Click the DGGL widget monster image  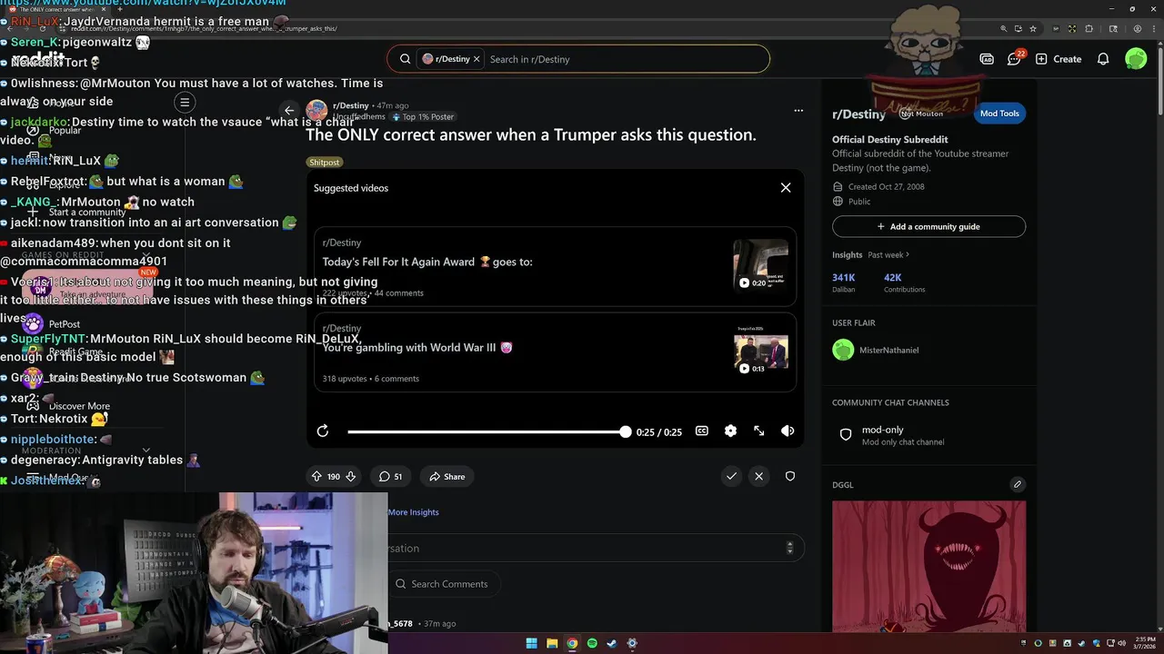(x=928, y=566)
